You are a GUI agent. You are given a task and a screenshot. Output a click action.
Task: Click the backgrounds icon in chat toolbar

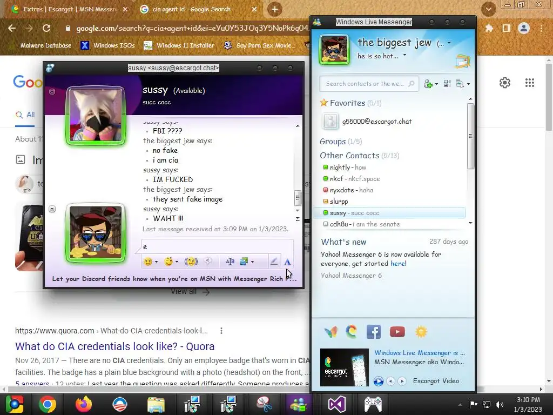tap(244, 262)
